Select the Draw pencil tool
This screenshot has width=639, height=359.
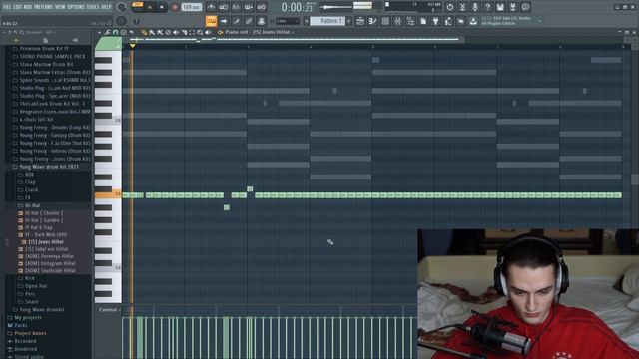click(144, 32)
